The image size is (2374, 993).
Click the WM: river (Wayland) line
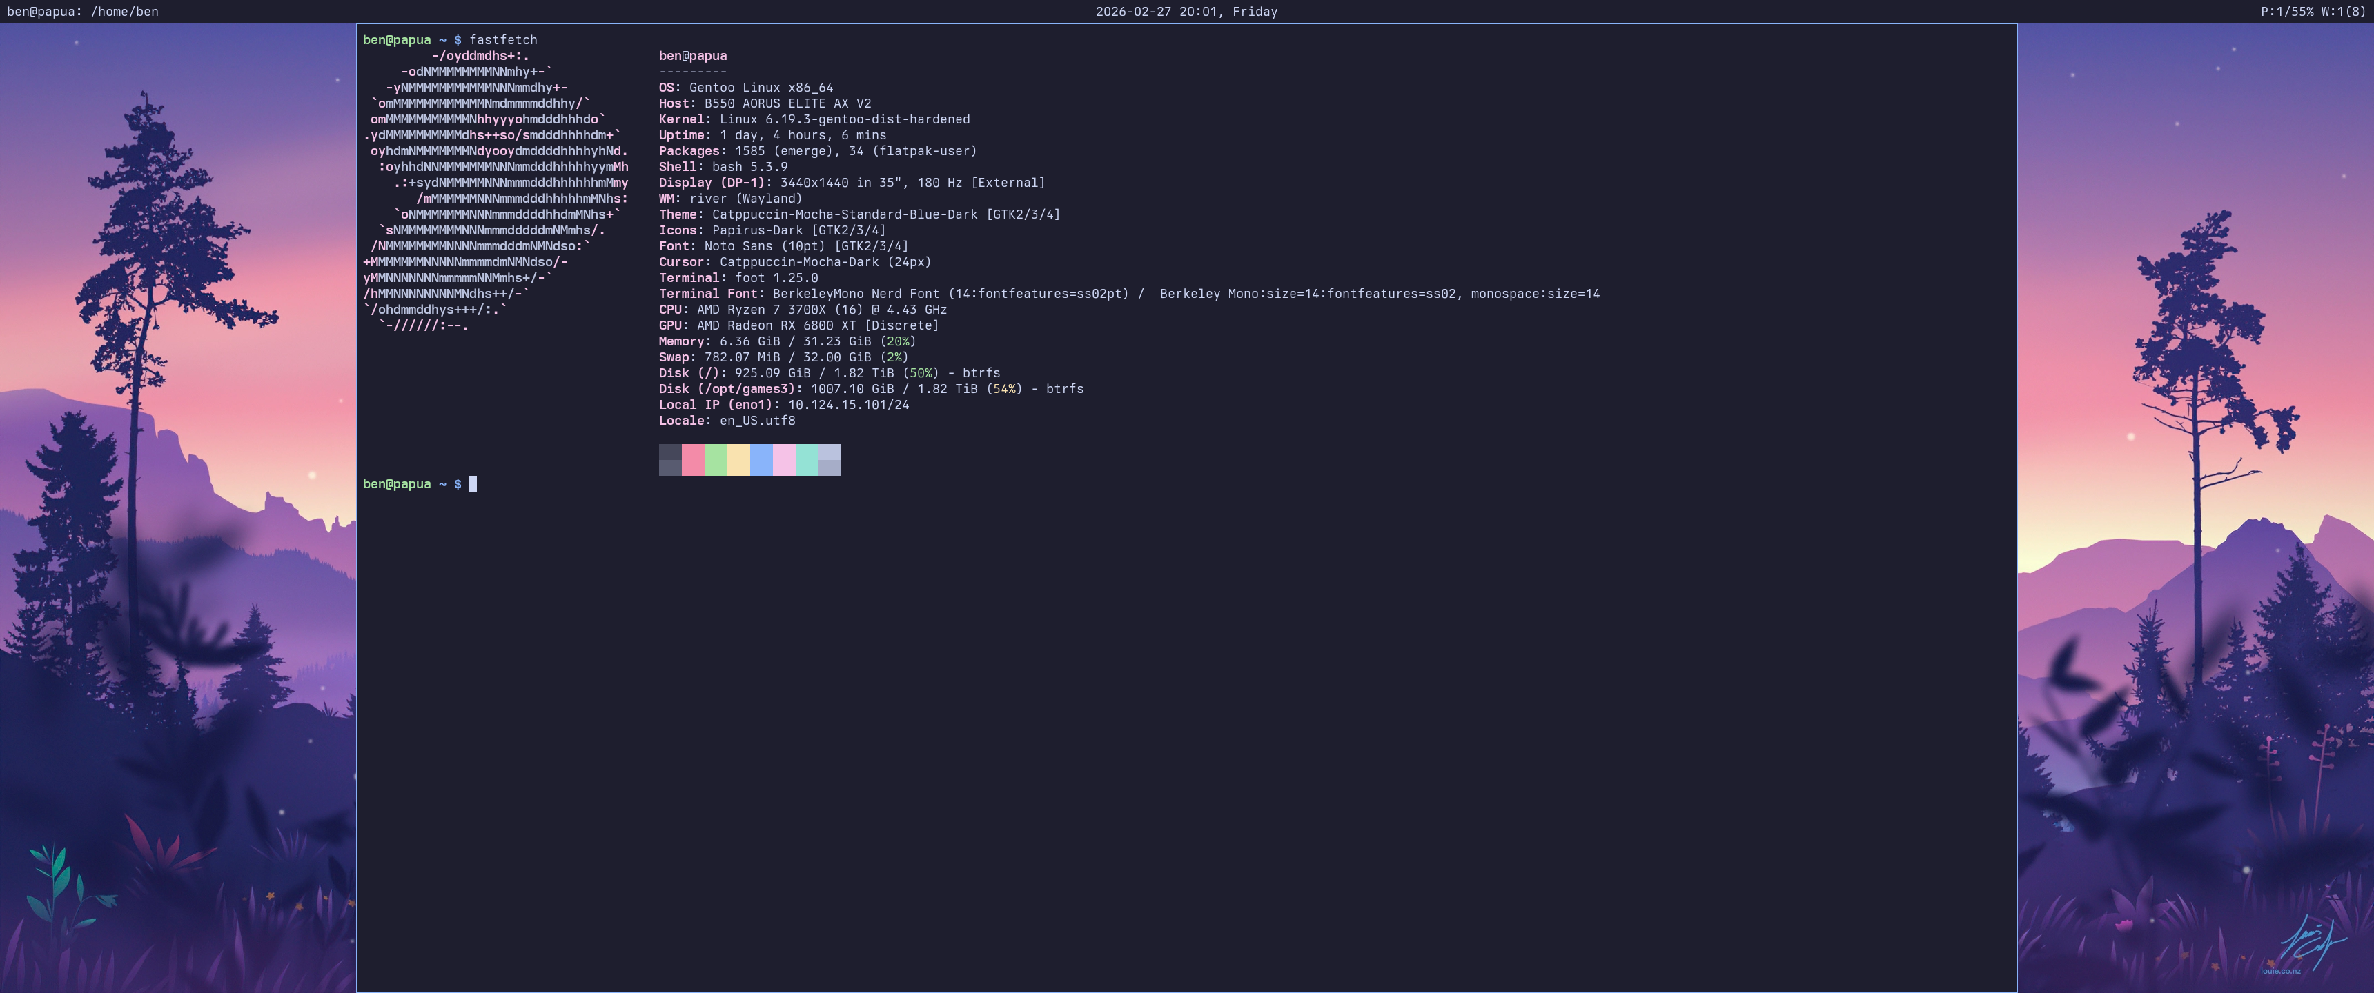(730, 199)
